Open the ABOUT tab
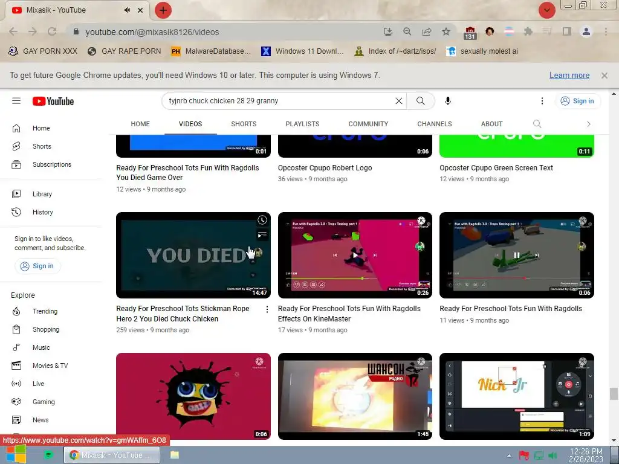619x464 pixels. point(491,124)
